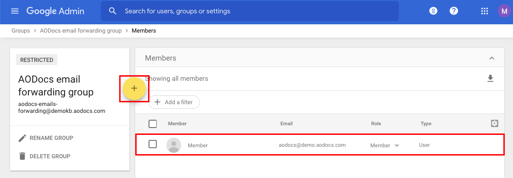
Task: Open column settings gear icon
Action: coord(494,123)
